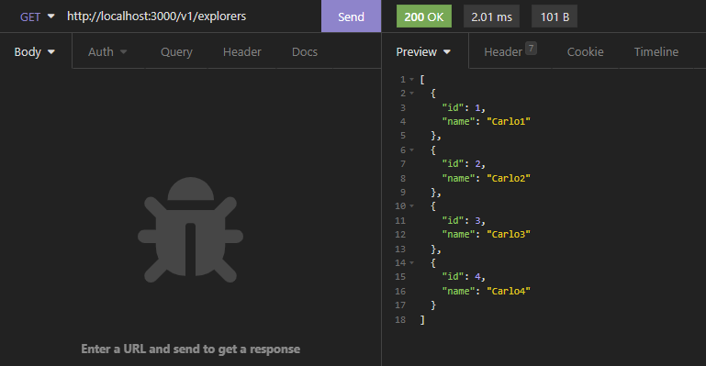The image size is (706, 366).
Task: Click the 101 B response size tag
Action: pyautogui.click(x=555, y=17)
